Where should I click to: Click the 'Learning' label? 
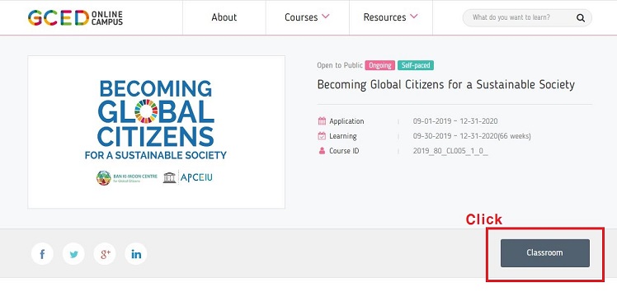(343, 136)
